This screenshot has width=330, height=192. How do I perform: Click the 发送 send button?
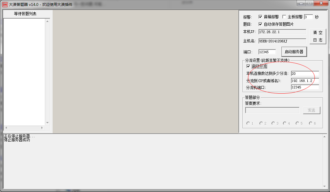point(312,110)
